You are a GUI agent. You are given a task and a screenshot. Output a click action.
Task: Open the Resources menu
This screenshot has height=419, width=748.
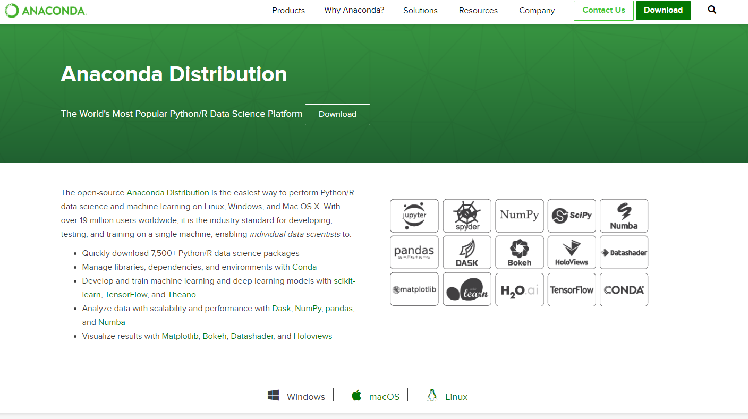(478, 11)
